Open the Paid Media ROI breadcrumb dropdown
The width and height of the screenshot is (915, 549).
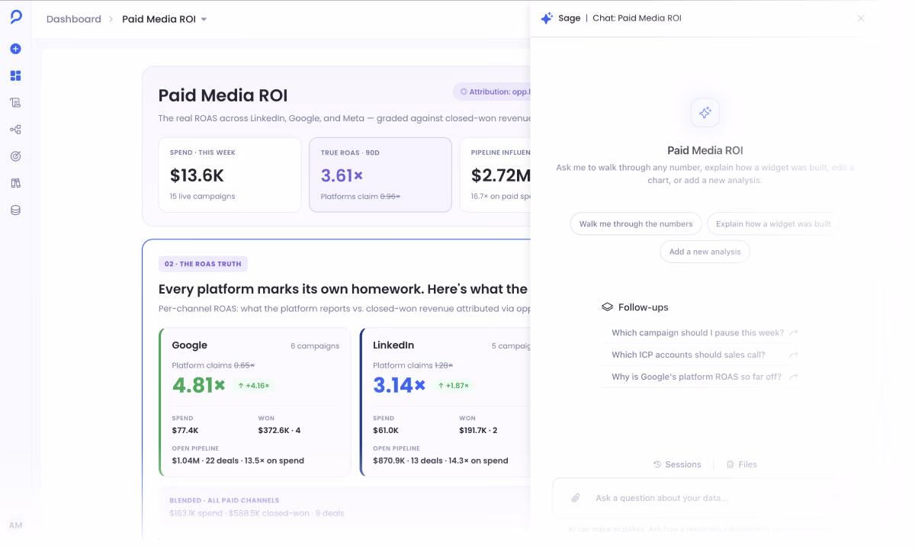(165, 19)
